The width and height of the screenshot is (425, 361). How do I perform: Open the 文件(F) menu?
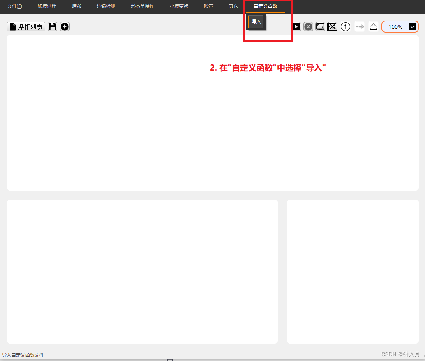(15, 6)
